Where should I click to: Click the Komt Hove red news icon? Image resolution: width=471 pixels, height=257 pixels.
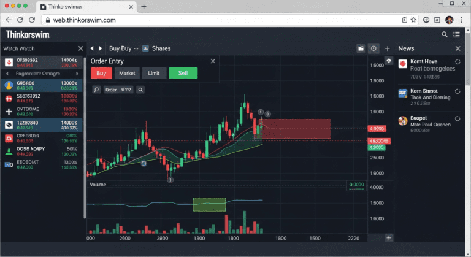pos(403,64)
